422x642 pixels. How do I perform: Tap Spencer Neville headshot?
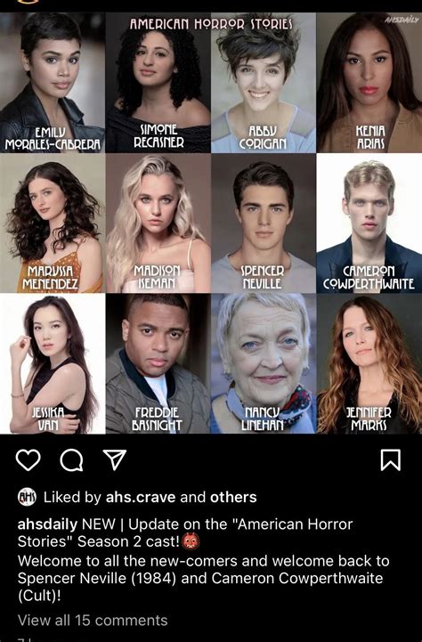pyautogui.click(x=264, y=223)
